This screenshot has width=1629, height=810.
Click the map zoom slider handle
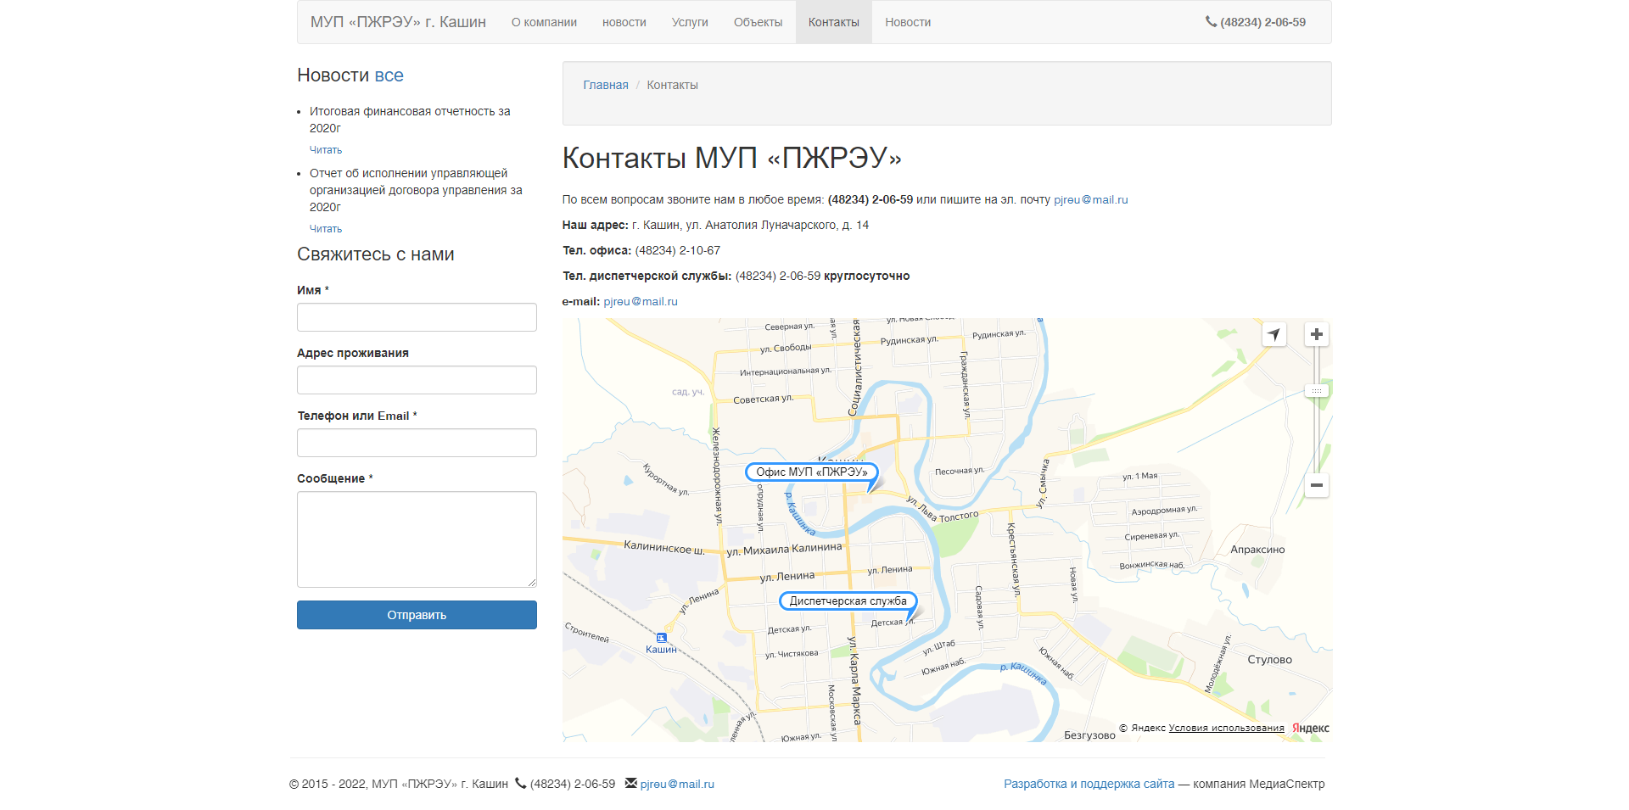1316,391
